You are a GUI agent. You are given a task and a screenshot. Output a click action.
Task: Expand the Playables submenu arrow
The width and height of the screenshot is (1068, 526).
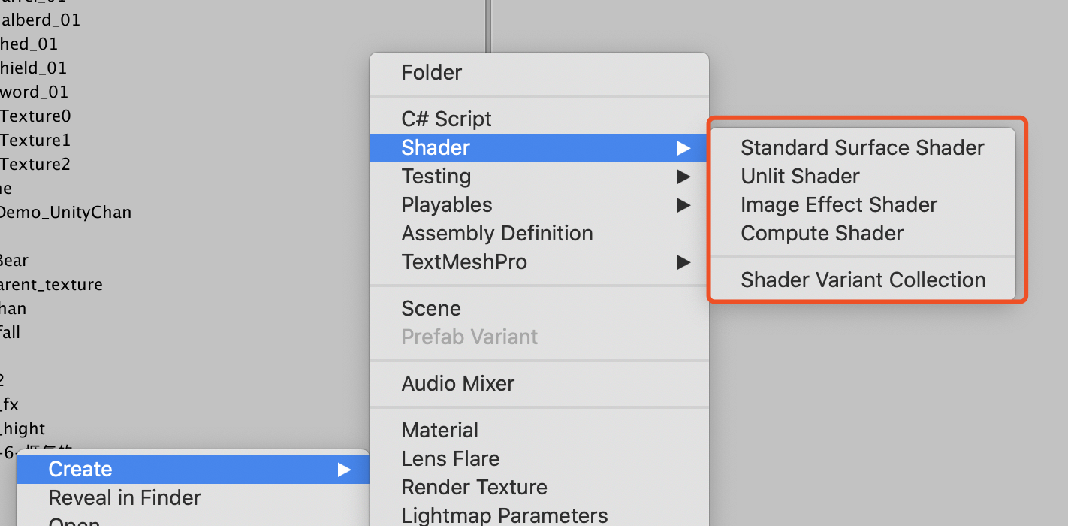click(x=684, y=204)
